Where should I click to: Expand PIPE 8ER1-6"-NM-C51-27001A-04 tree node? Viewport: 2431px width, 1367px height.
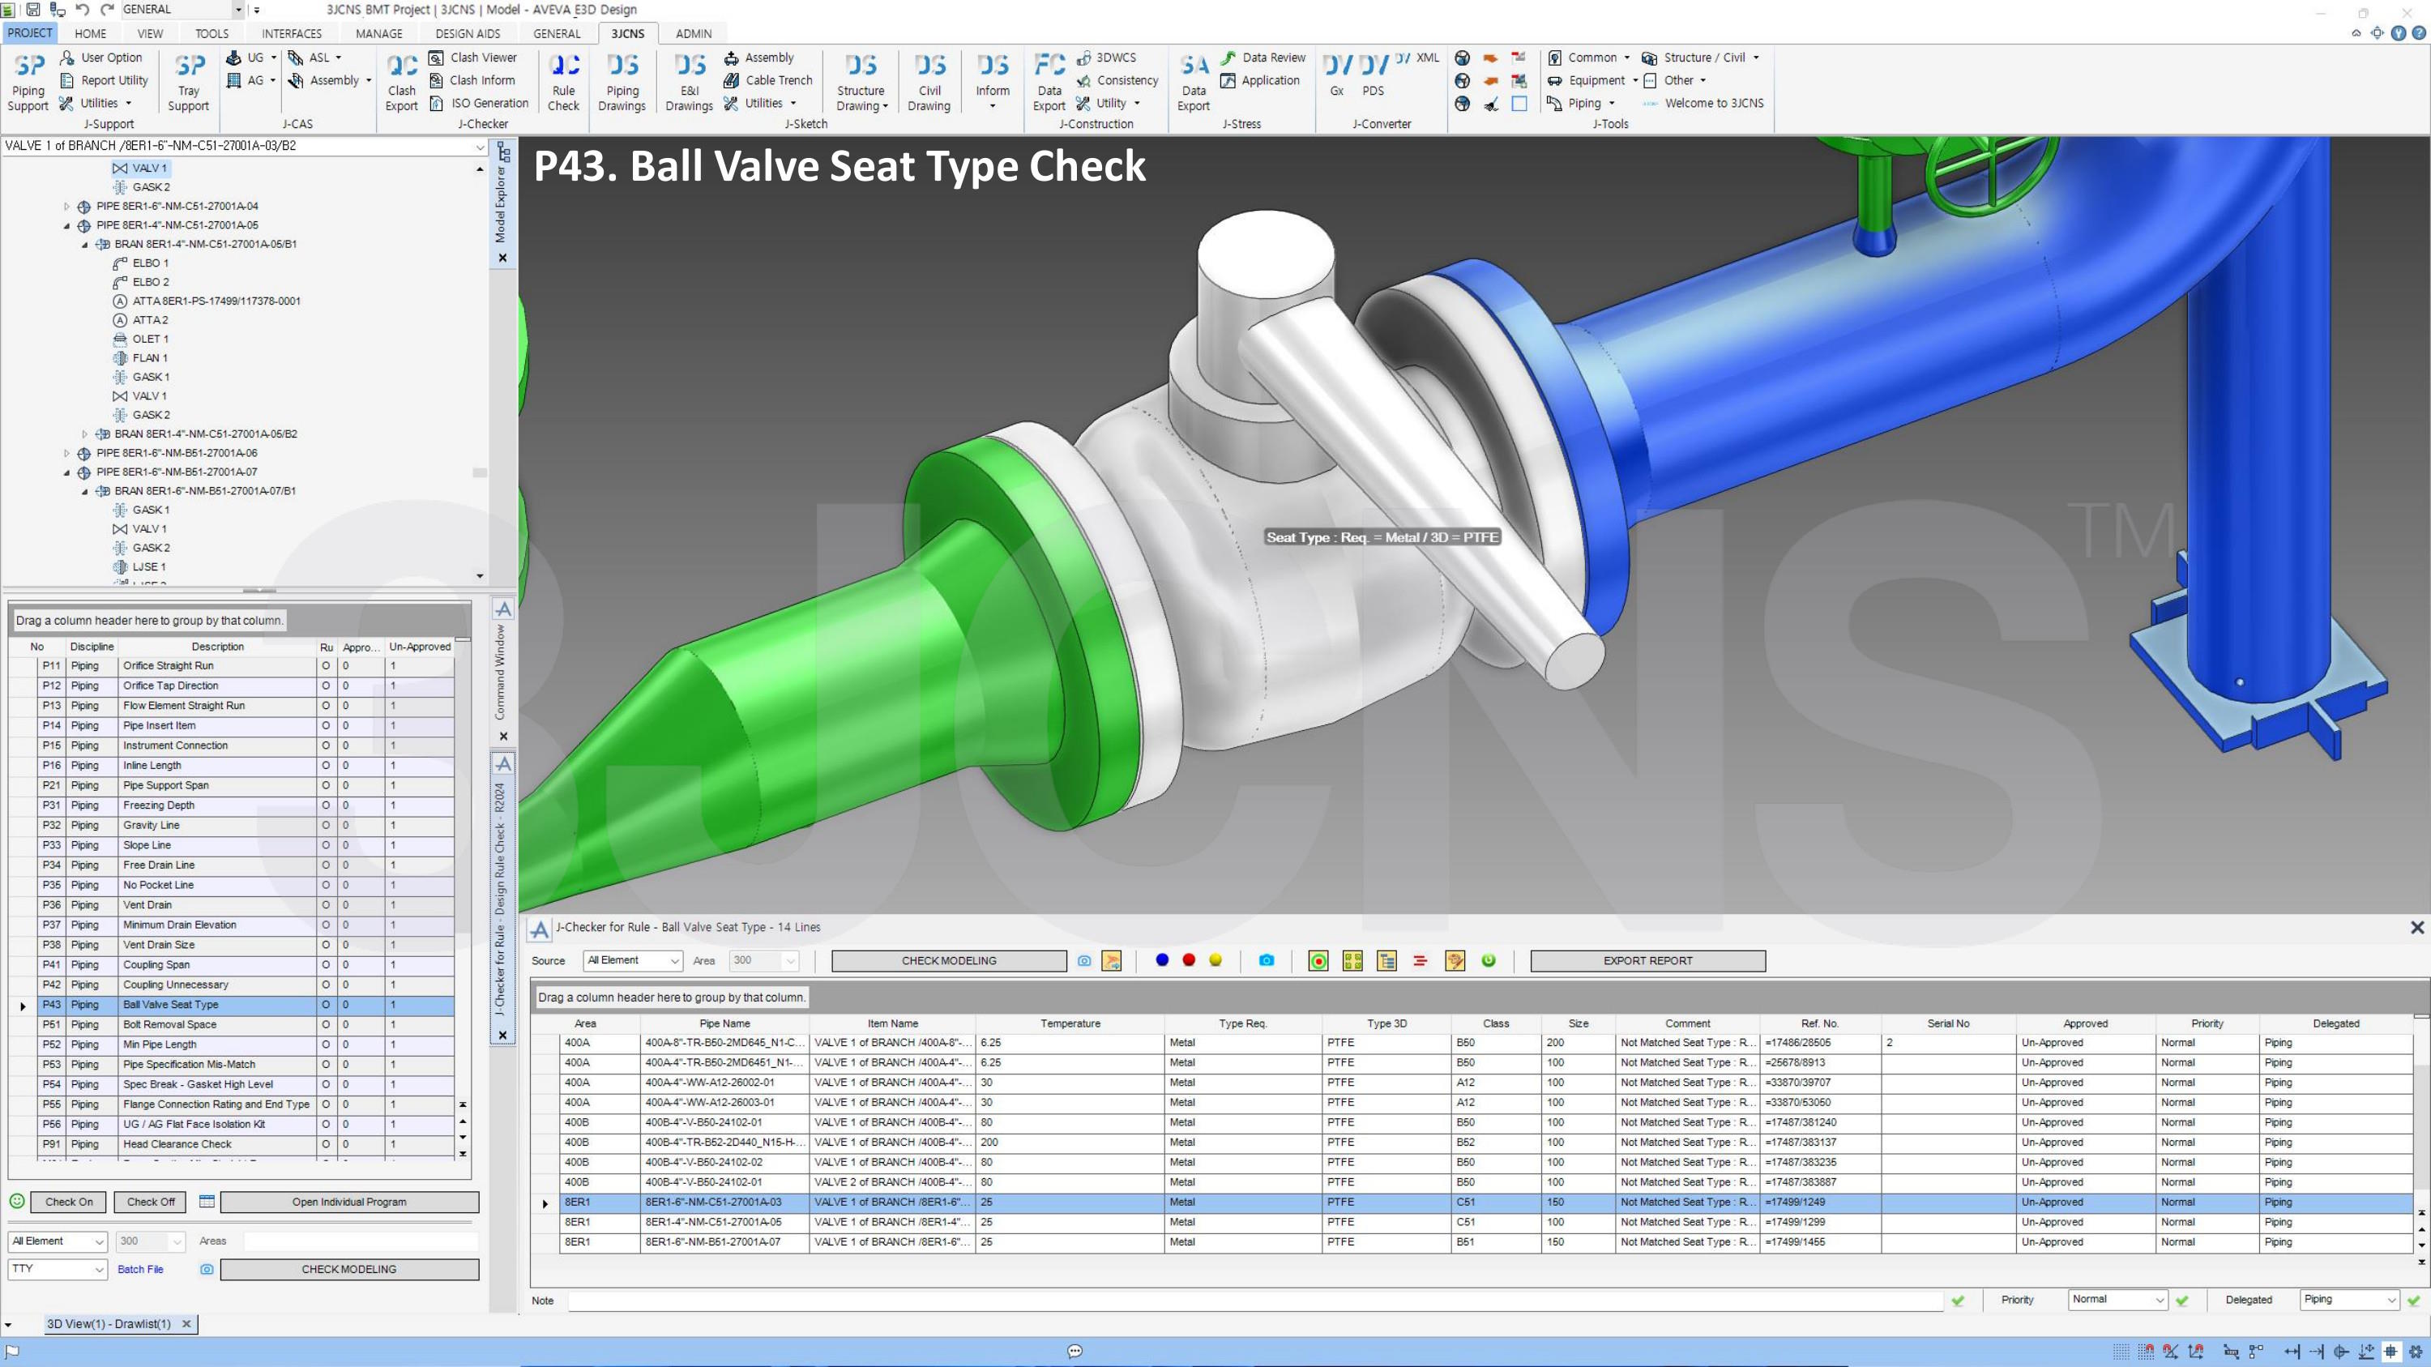click(67, 206)
